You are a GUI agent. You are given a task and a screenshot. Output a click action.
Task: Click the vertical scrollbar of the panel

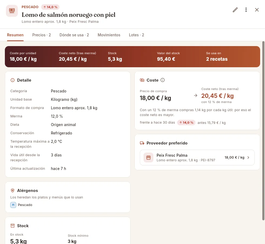tap(263, 130)
